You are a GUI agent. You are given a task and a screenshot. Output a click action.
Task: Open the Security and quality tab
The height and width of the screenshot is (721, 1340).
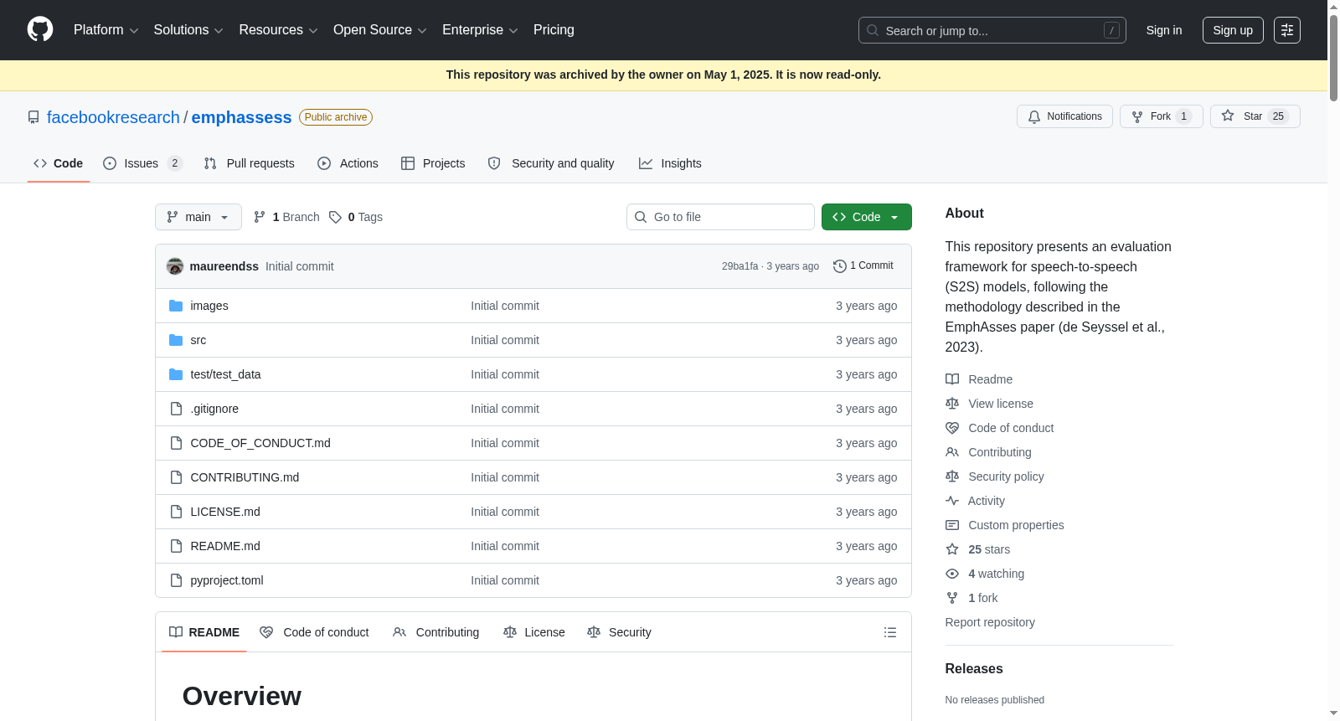click(551, 163)
